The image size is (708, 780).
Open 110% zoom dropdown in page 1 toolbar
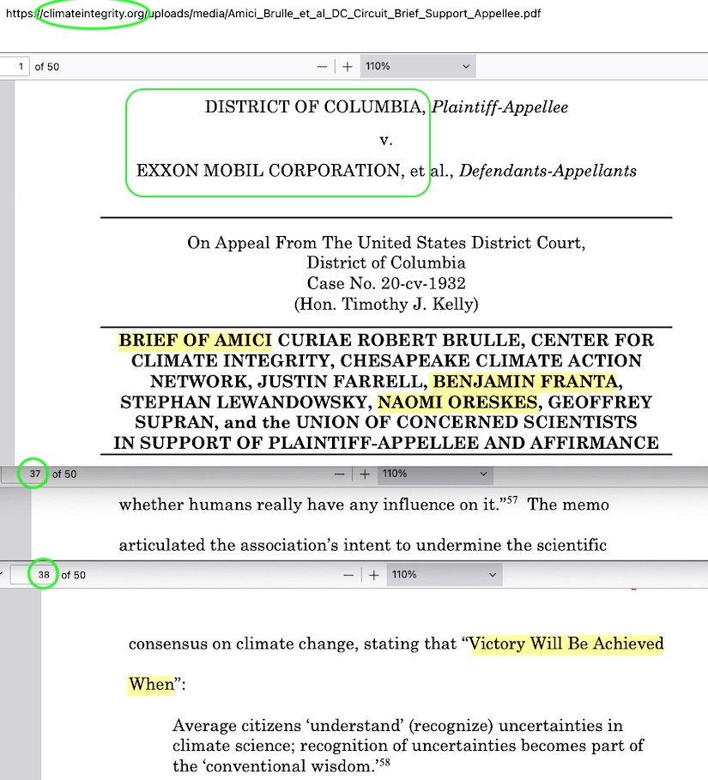point(418,67)
